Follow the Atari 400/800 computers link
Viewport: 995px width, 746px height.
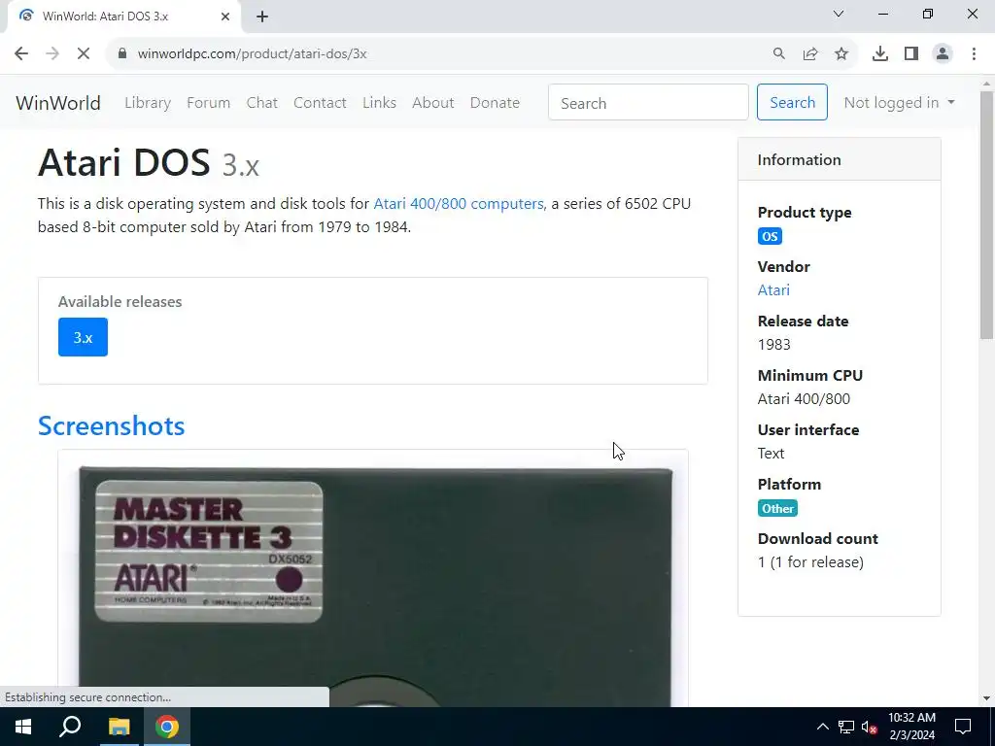[x=459, y=204]
